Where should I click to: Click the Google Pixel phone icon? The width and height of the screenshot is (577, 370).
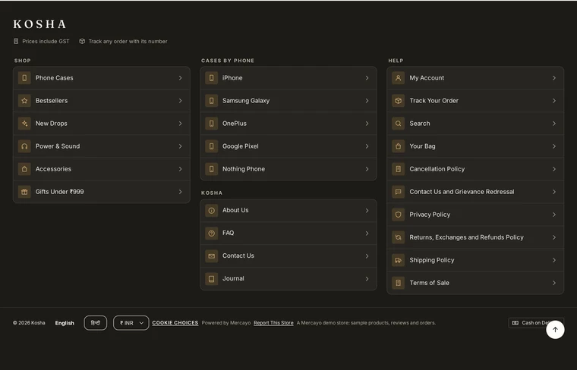(211, 146)
